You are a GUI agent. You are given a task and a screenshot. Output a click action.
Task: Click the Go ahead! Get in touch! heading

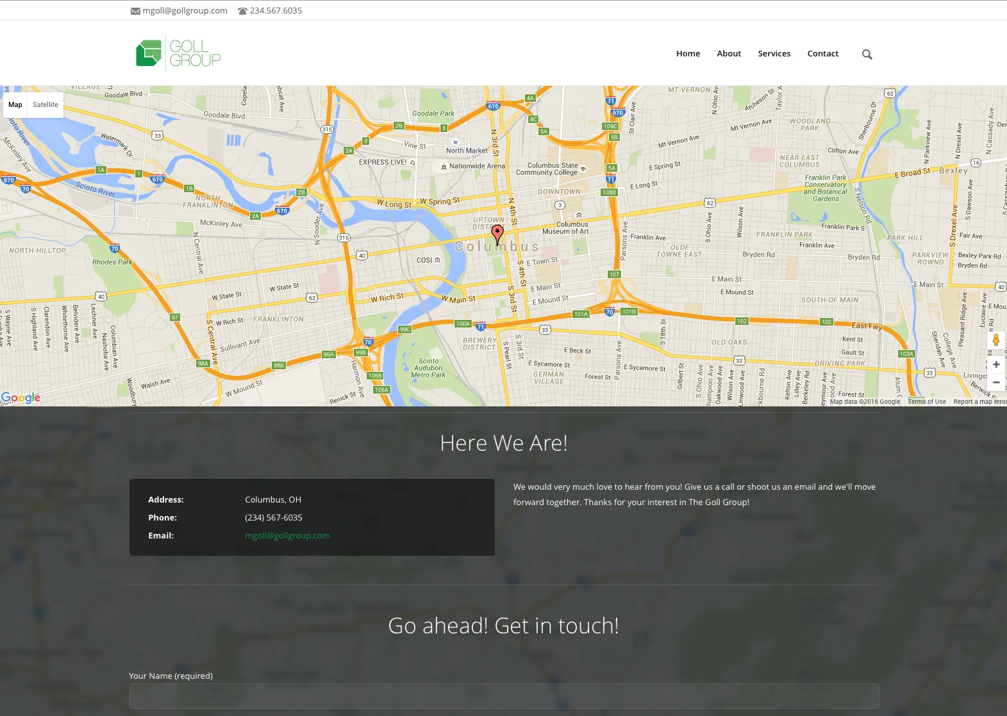coord(504,626)
